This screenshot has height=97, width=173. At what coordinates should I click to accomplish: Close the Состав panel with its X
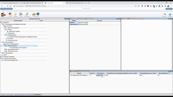coord(172,71)
